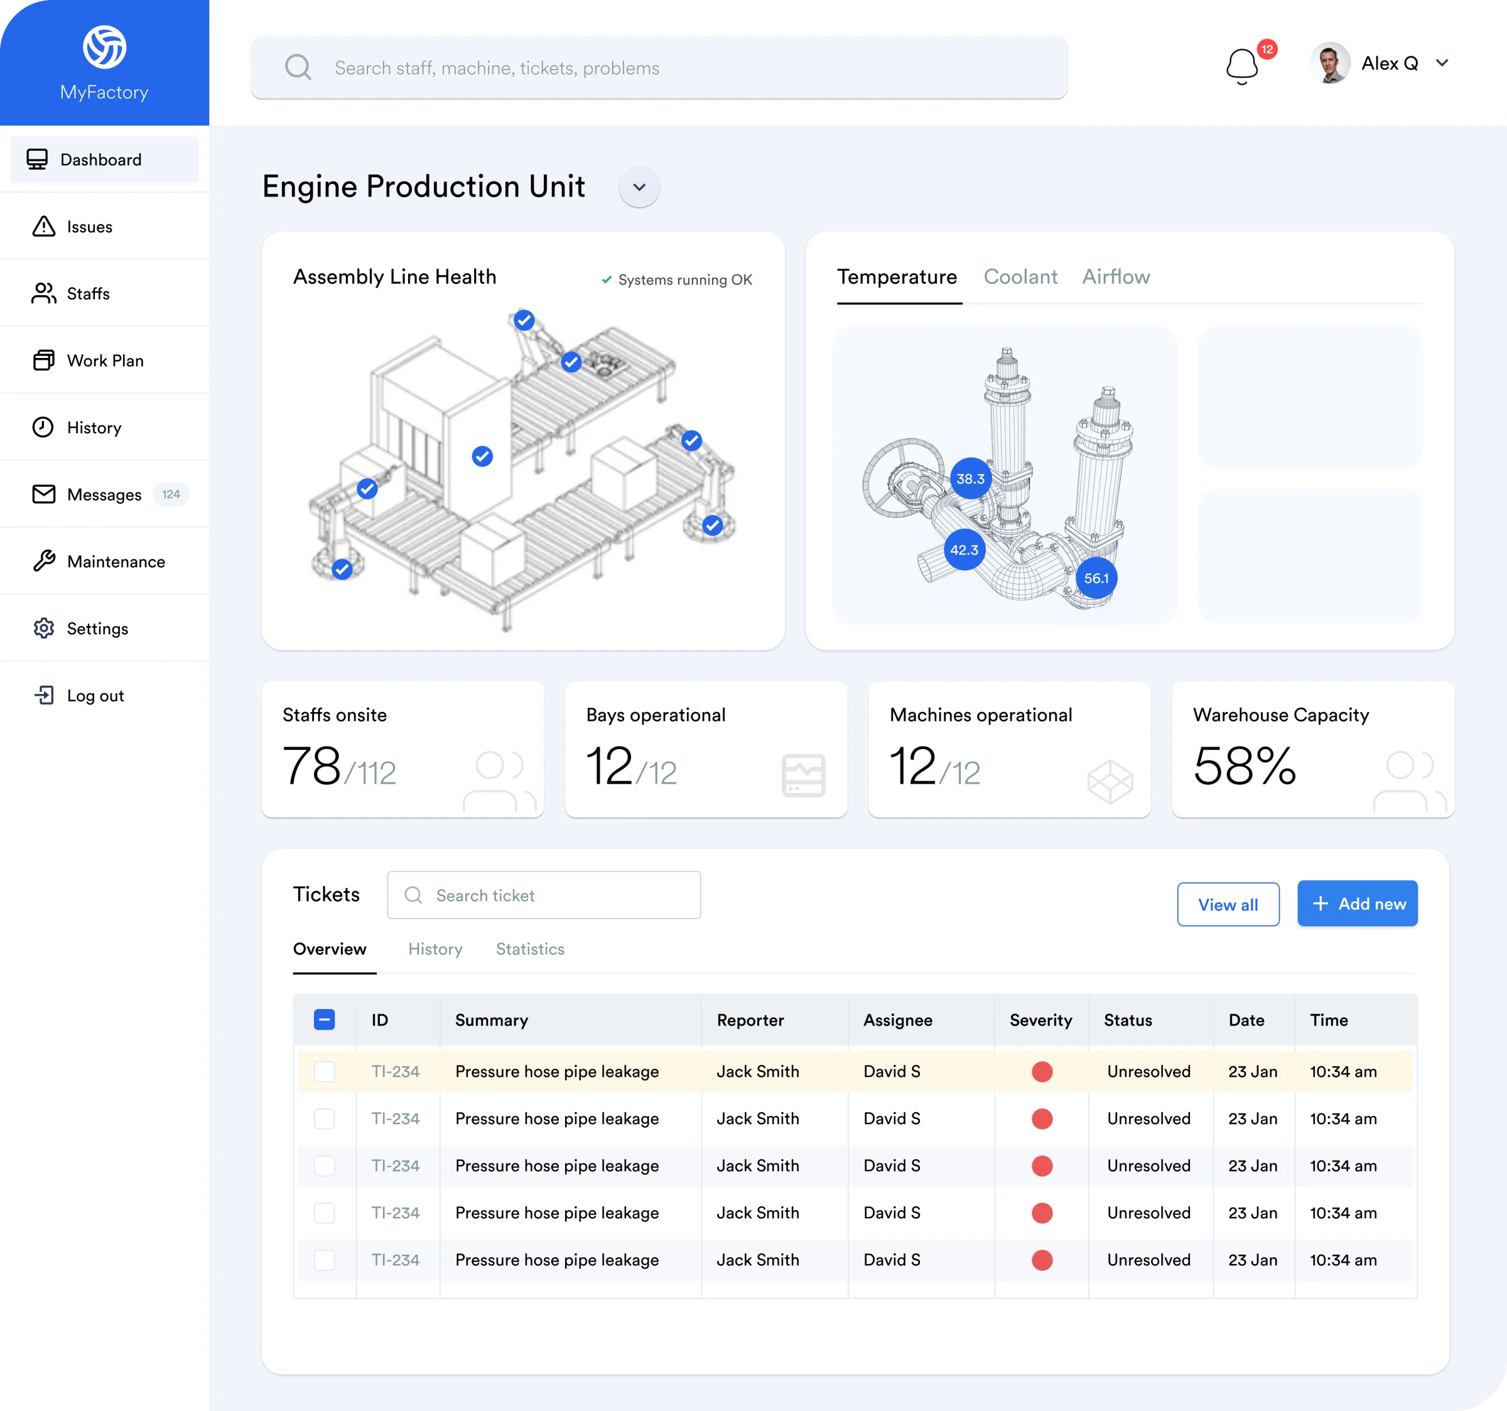Image resolution: width=1507 pixels, height=1411 pixels.
Task: Click the Warehouse Capacity card icon
Action: point(1410,782)
